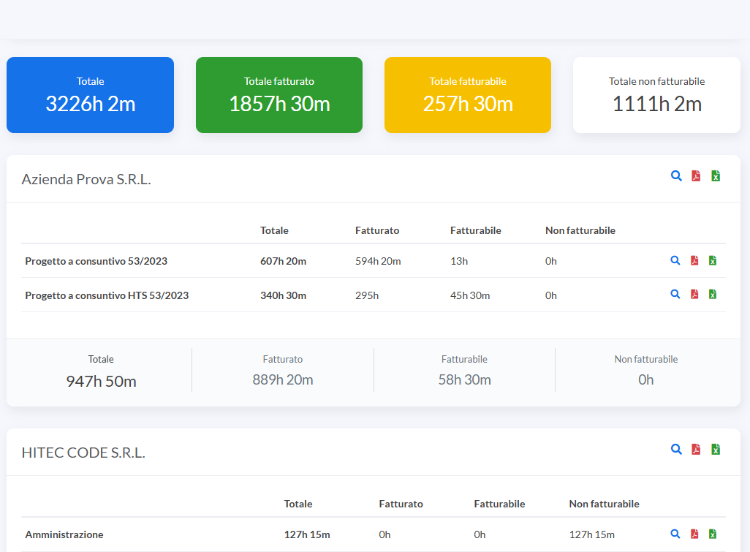Download the Amministrazione row Excel file

coord(713,534)
